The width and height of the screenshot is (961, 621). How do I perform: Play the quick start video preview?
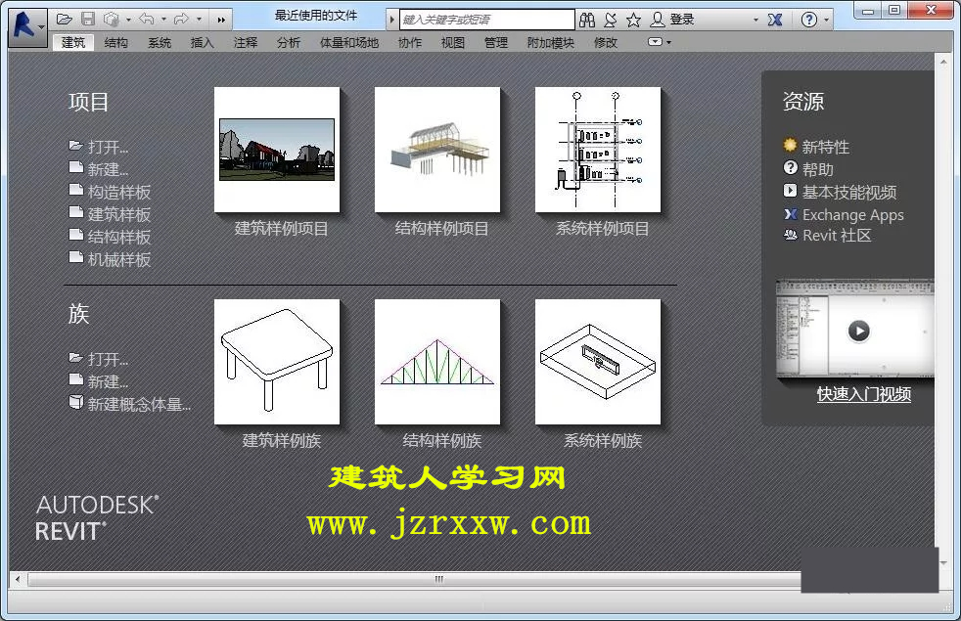(x=858, y=331)
